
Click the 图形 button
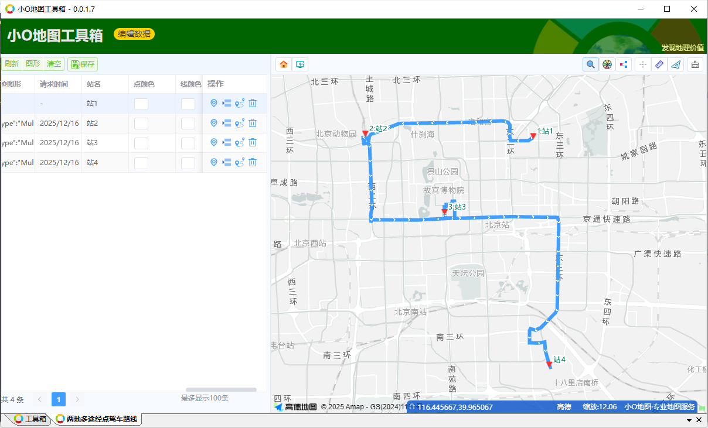33,64
